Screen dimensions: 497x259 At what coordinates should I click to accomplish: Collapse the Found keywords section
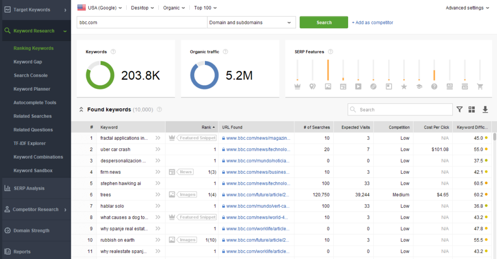click(81, 110)
